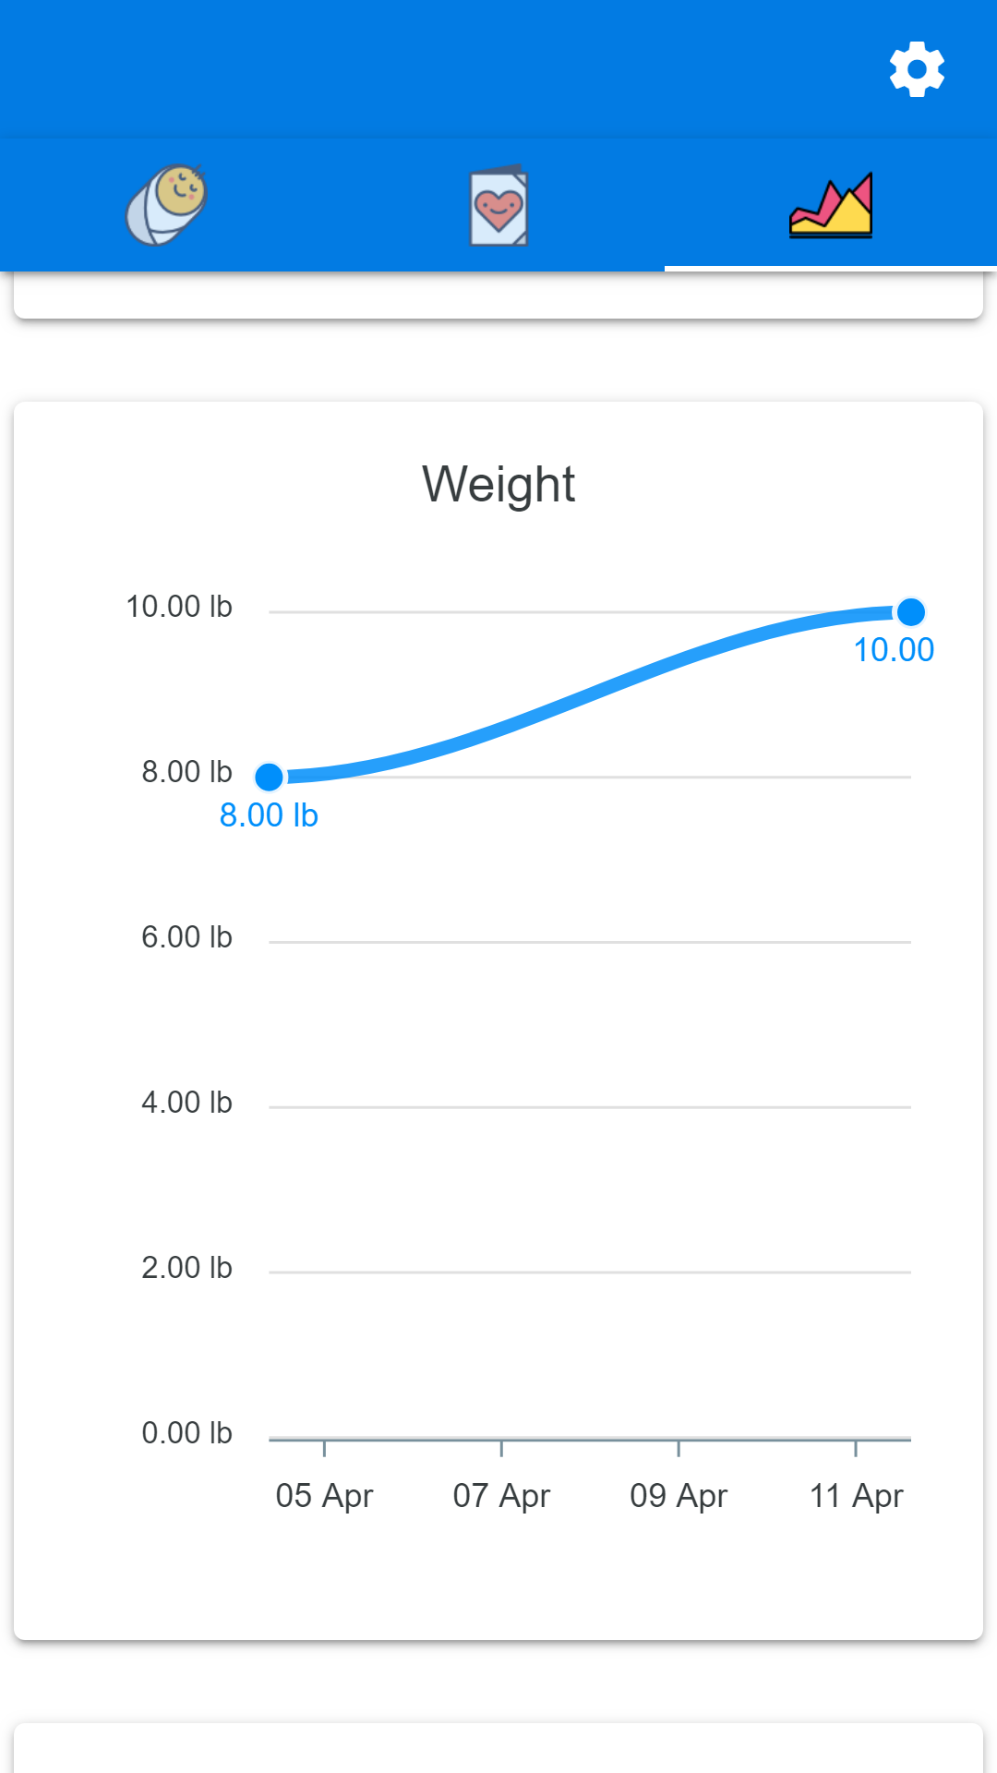The height and width of the screenshot is (1773, 997).
Task: Select the 11 Apr date tick label
Action: coord(856,1495)
